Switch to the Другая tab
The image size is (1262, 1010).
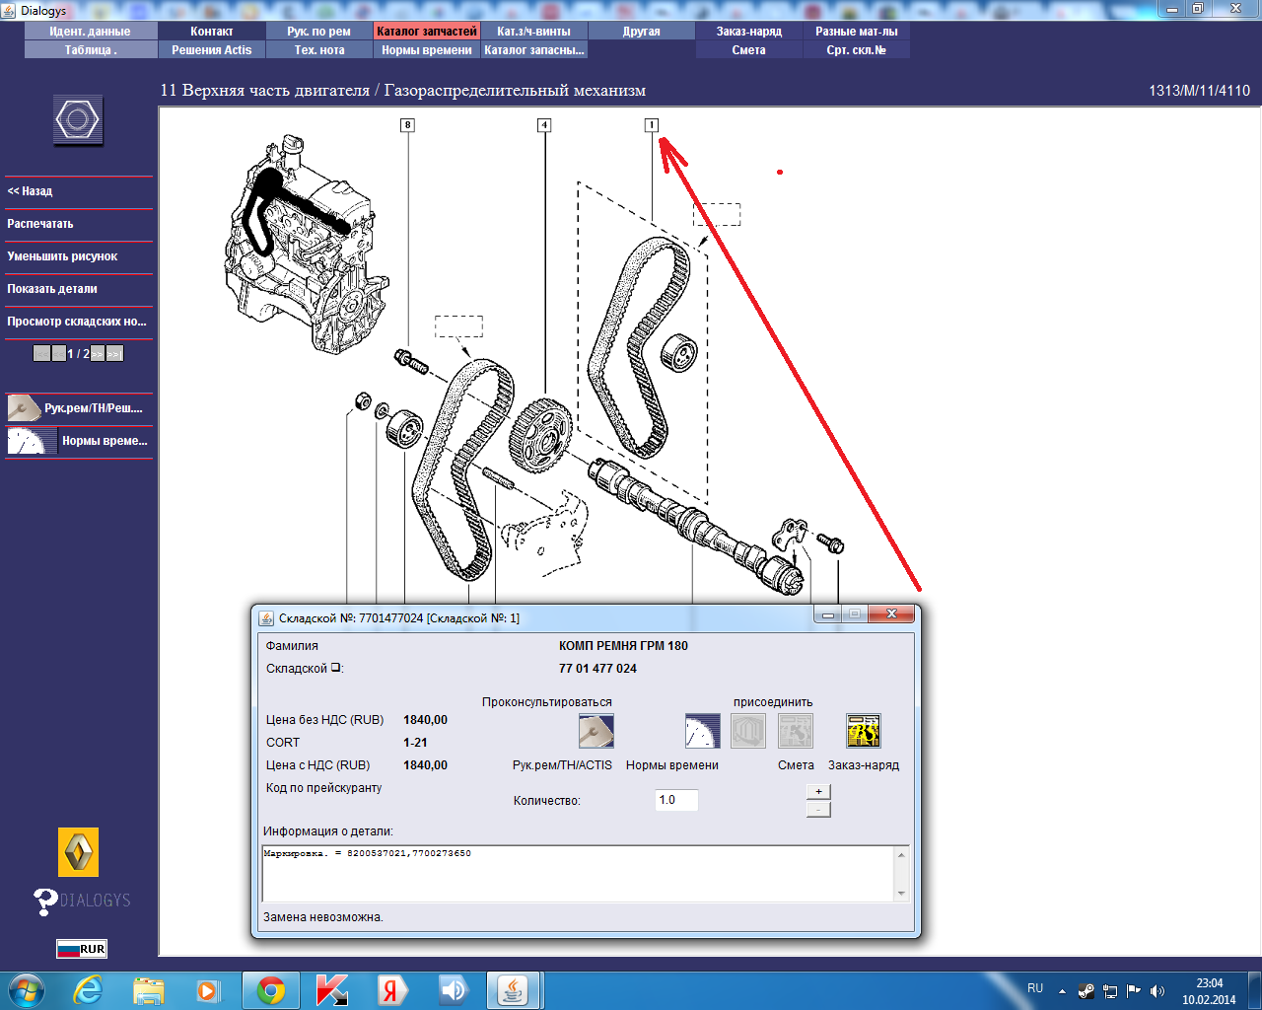pos(642,32)
